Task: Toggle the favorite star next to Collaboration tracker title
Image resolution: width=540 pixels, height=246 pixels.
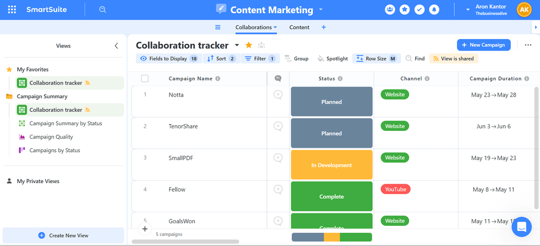Action: (x=249, y=45)
